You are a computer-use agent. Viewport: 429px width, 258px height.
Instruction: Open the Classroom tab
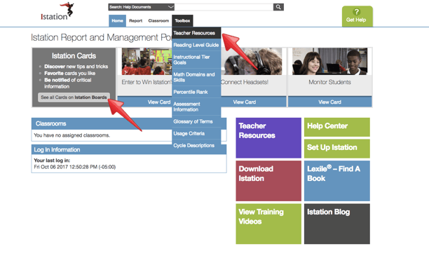click(158, 21)
